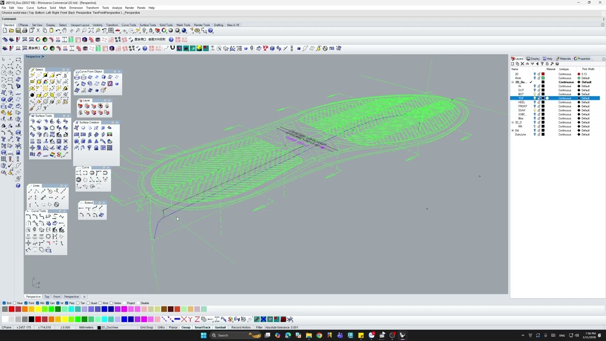
Task: Click the Windows taskbar Search box
Action: pyautogui.click(x=236, y=335)
